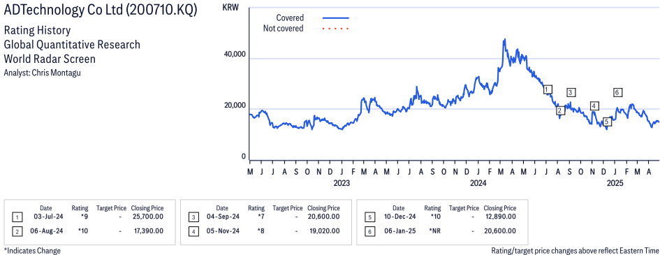The image size is (667, 255).
Task: Click Analyst: Chris Montagu line
Action: (42, 73)
